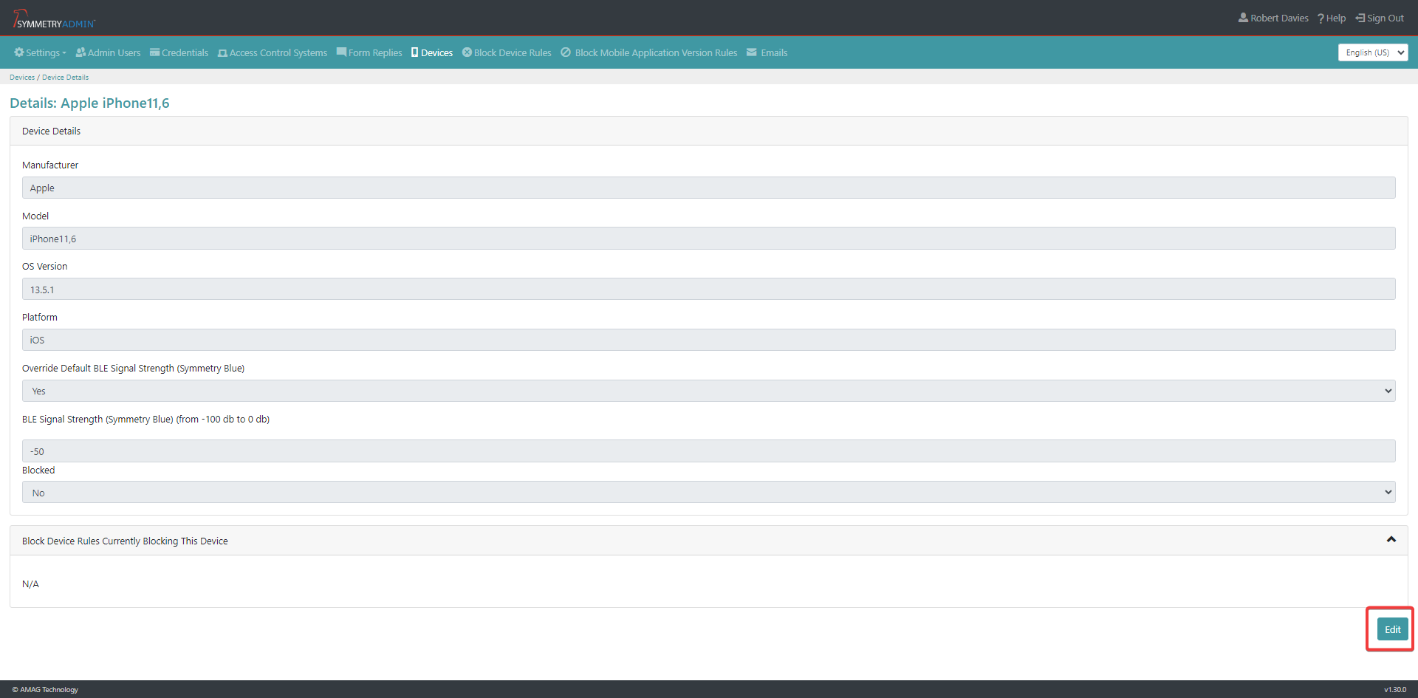The height and width of the screenshot is (698, 1418).
Task: Click the Block Mobile Application Version Rules icon
Action: [566, 52]
